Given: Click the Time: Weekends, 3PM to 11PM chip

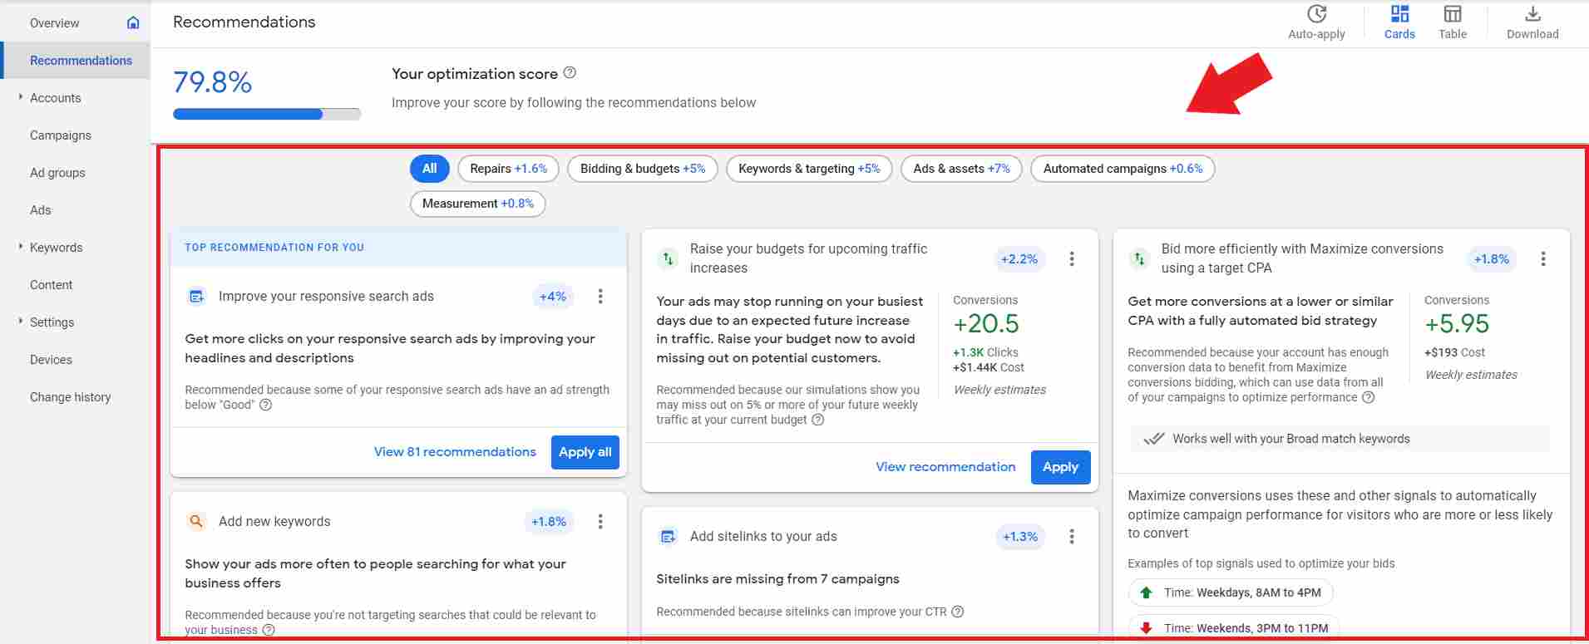Looking at the screenshot, I should (x=1234, y=628).
